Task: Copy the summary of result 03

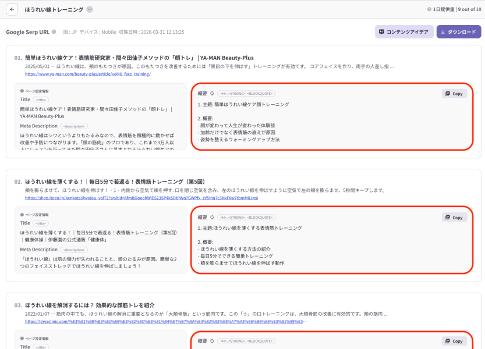Action: click(x=454, y=341)
